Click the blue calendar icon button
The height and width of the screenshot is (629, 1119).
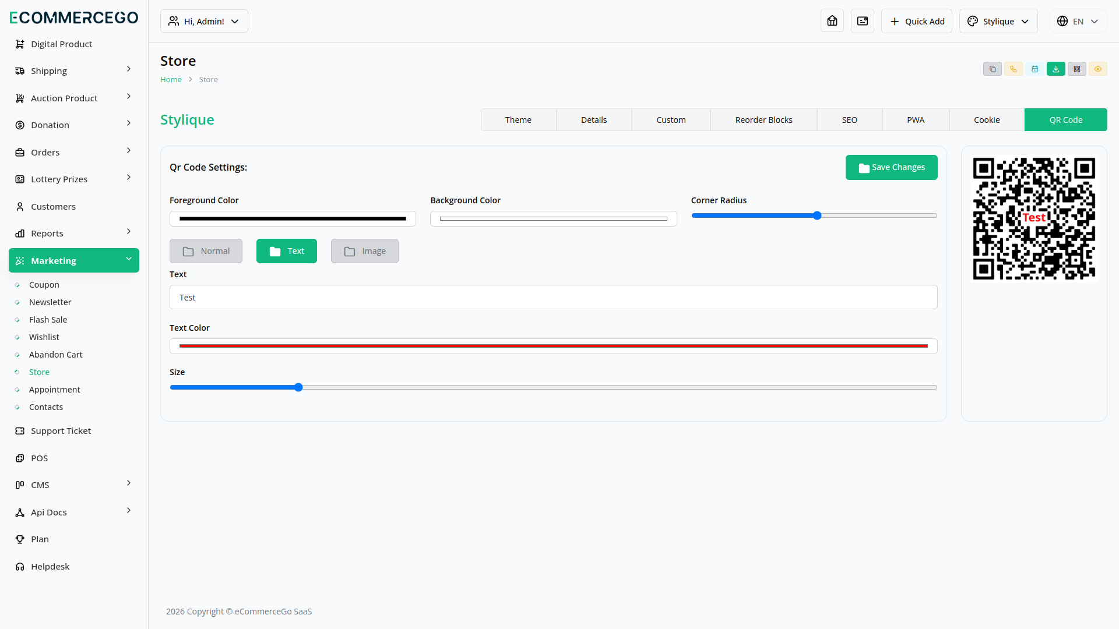(x=1034, y=69)
